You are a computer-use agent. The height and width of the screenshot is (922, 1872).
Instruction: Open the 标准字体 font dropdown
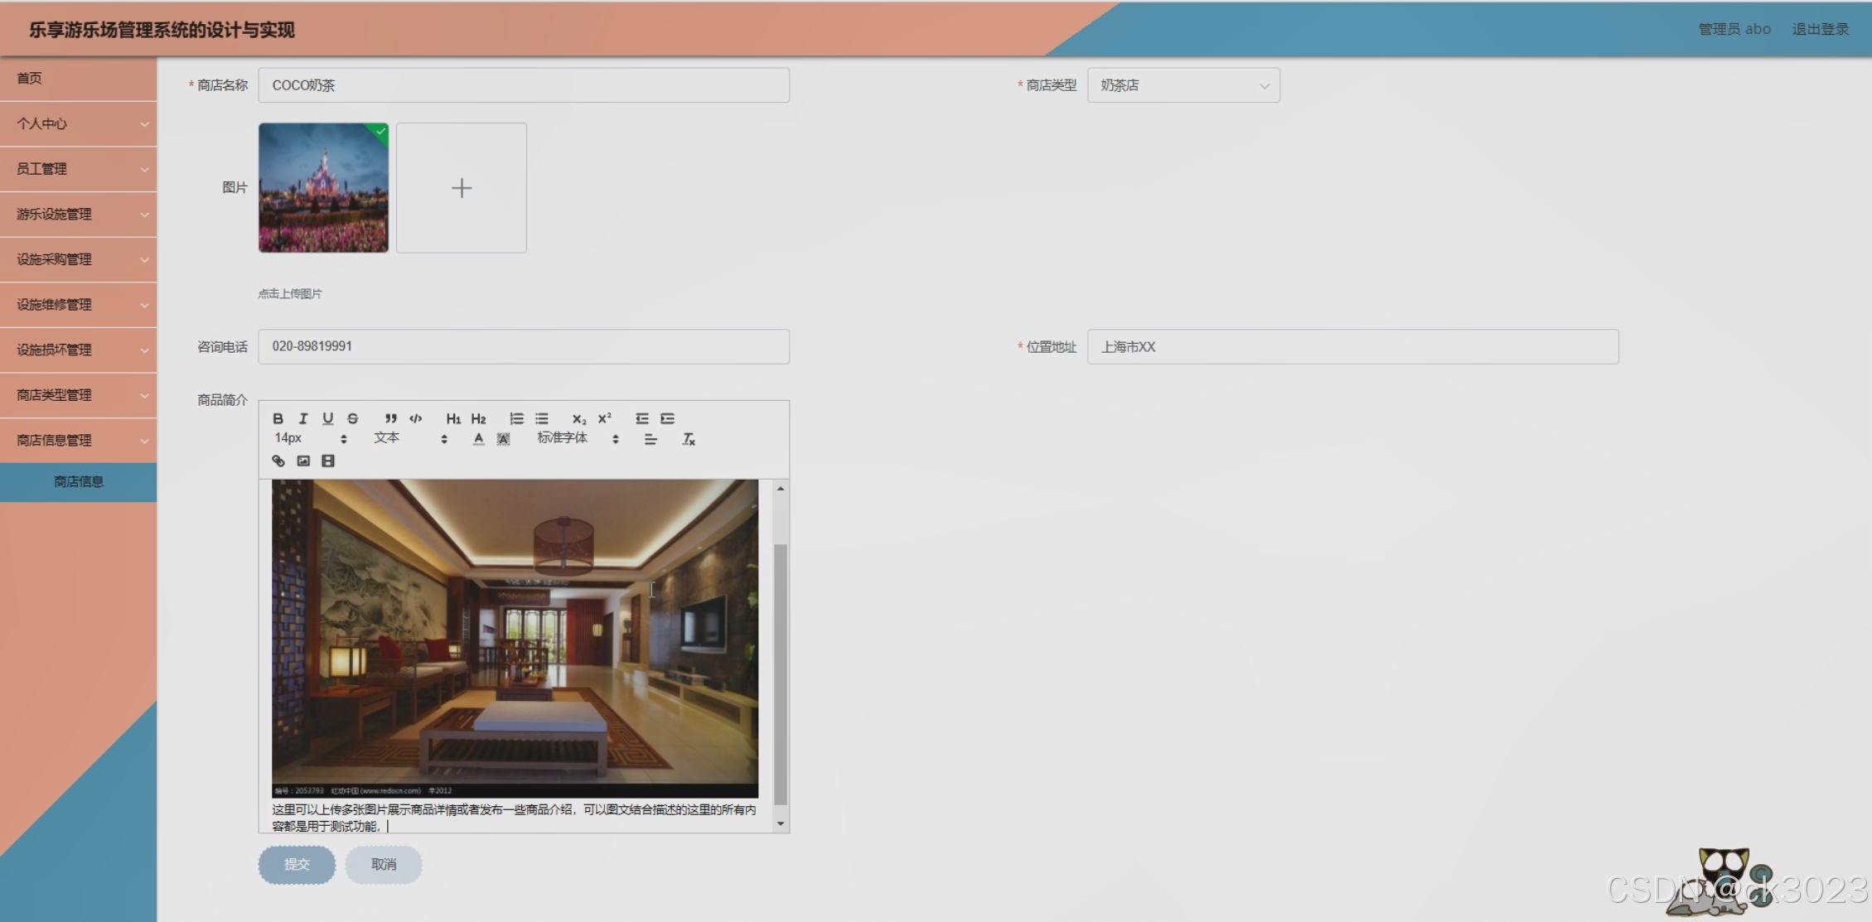(578, 438)
